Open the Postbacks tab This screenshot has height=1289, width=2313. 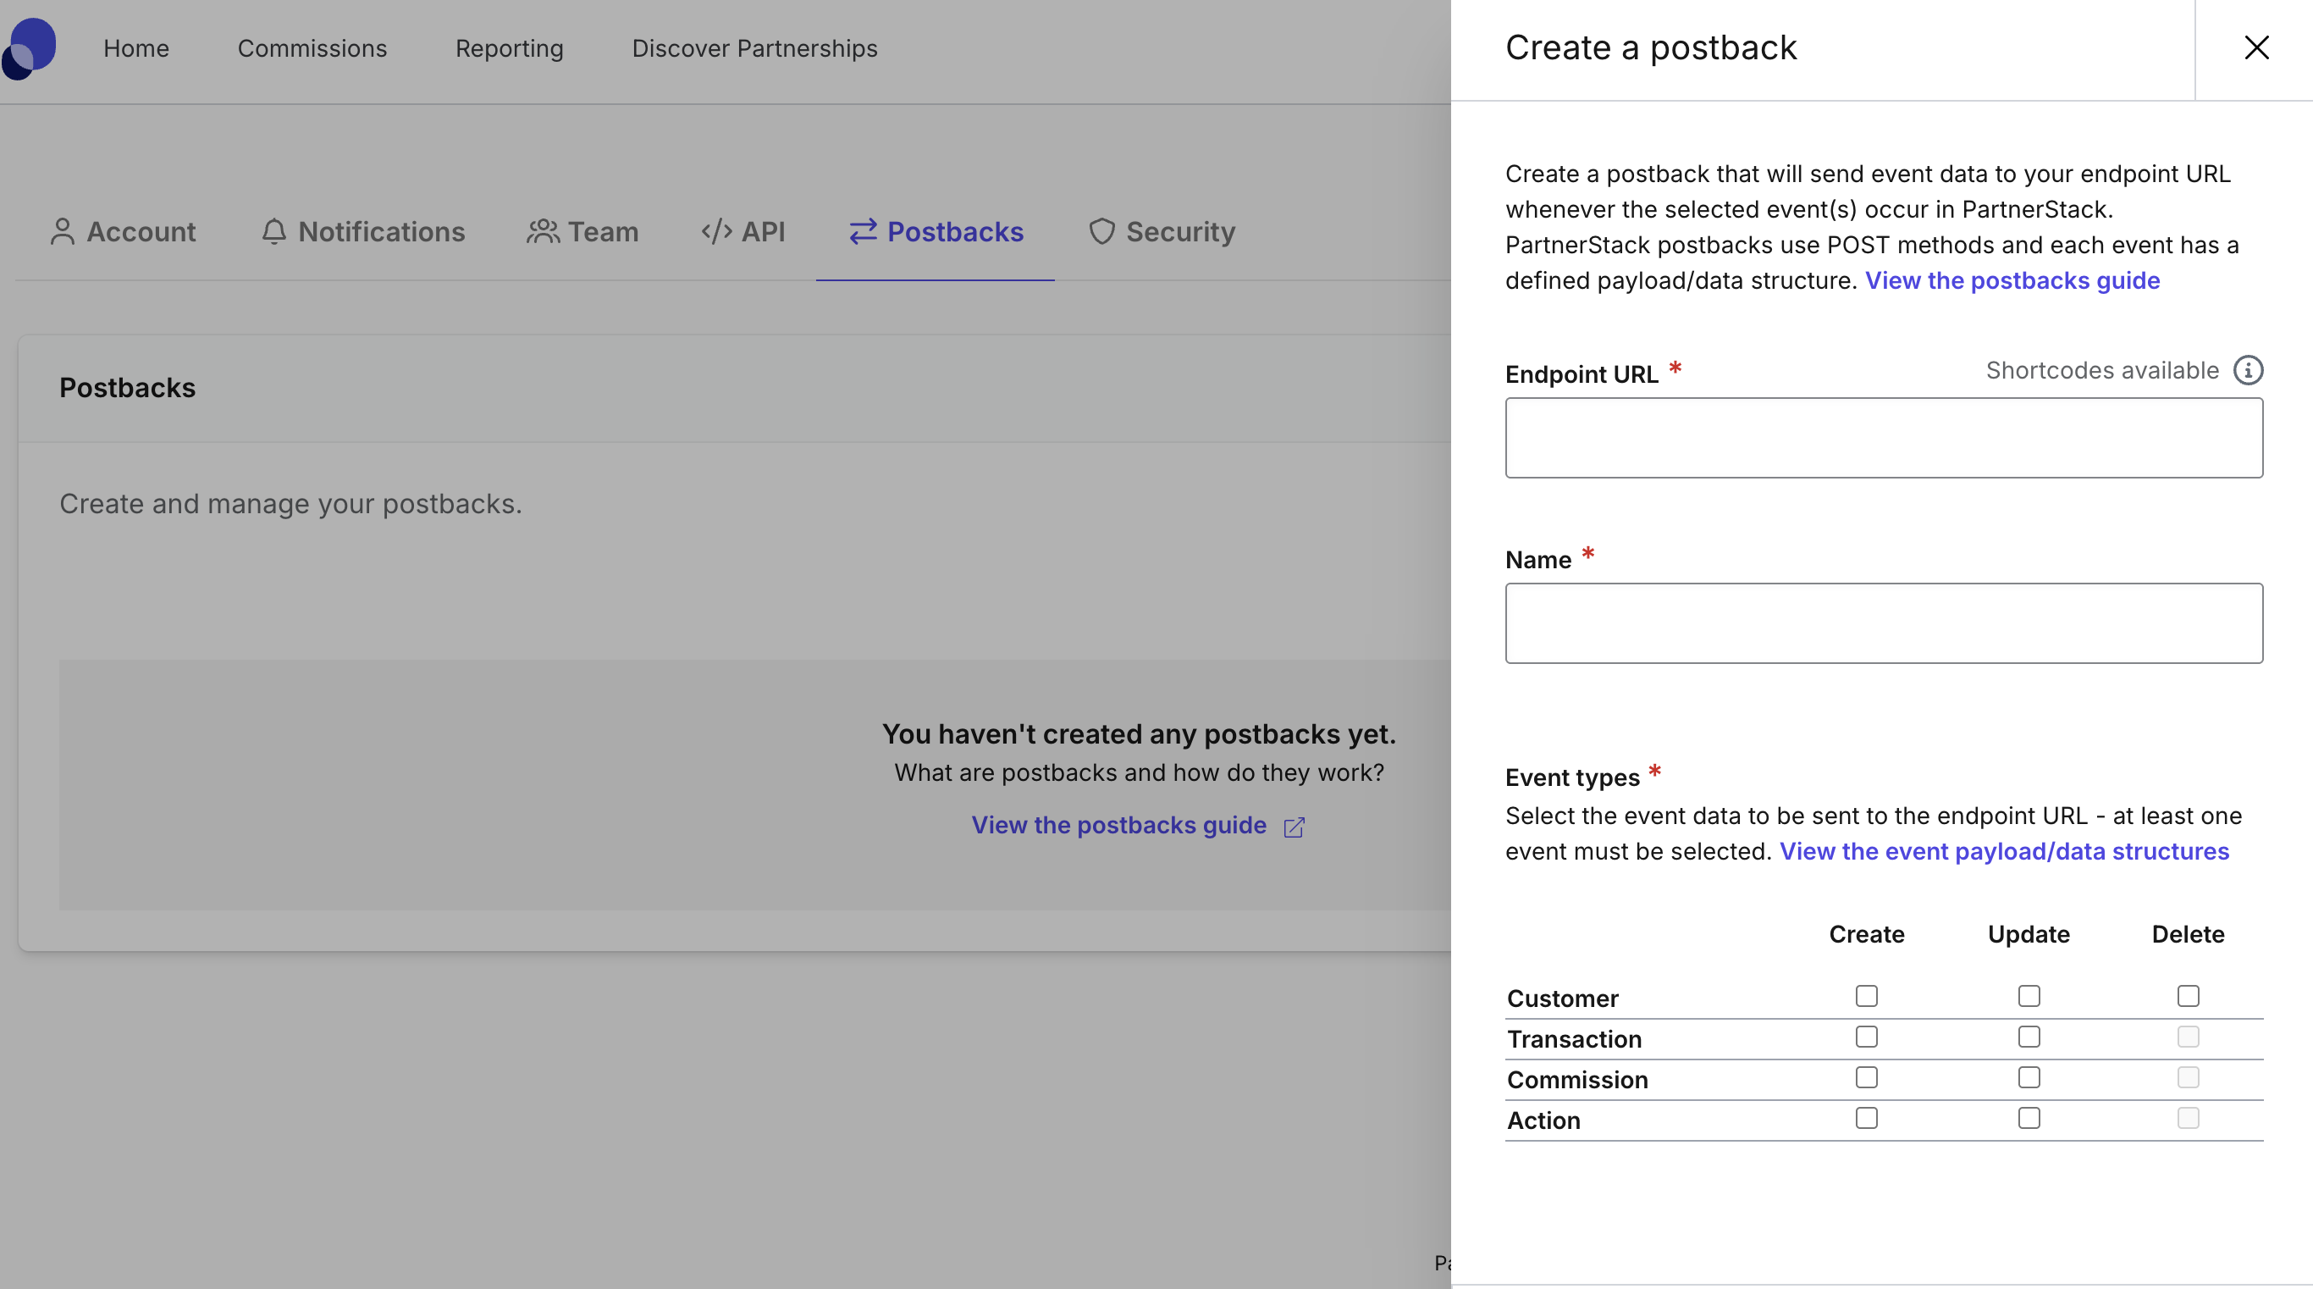click(x=935, y=232)
